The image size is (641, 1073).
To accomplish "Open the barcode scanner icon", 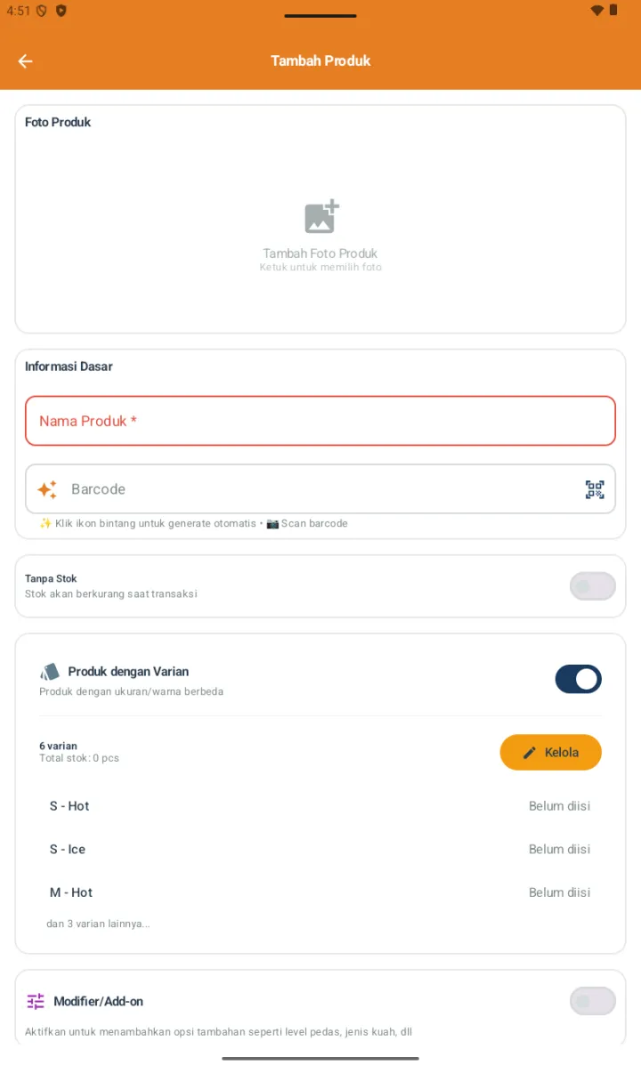I will (x=595, y=489).
